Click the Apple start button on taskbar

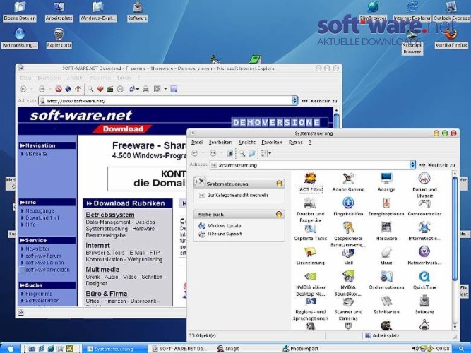[x=11, y=348]
